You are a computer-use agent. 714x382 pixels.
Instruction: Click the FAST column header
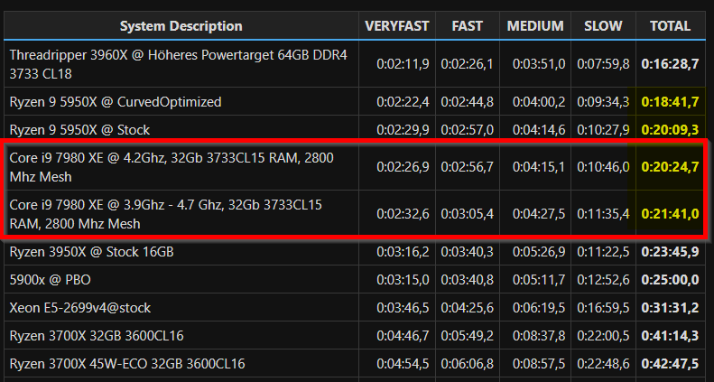[468, 26]
